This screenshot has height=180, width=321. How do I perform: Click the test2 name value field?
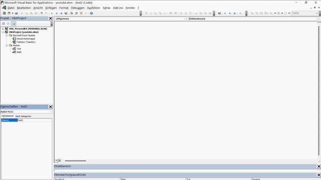tap(35, 120)
